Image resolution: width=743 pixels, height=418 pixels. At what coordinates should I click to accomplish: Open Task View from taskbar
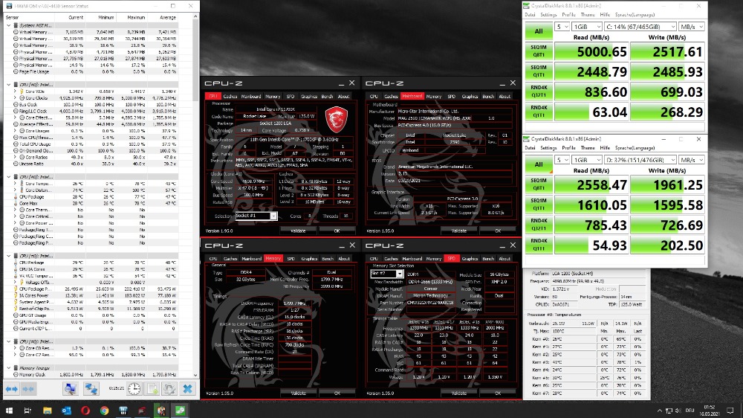point(27,411)
